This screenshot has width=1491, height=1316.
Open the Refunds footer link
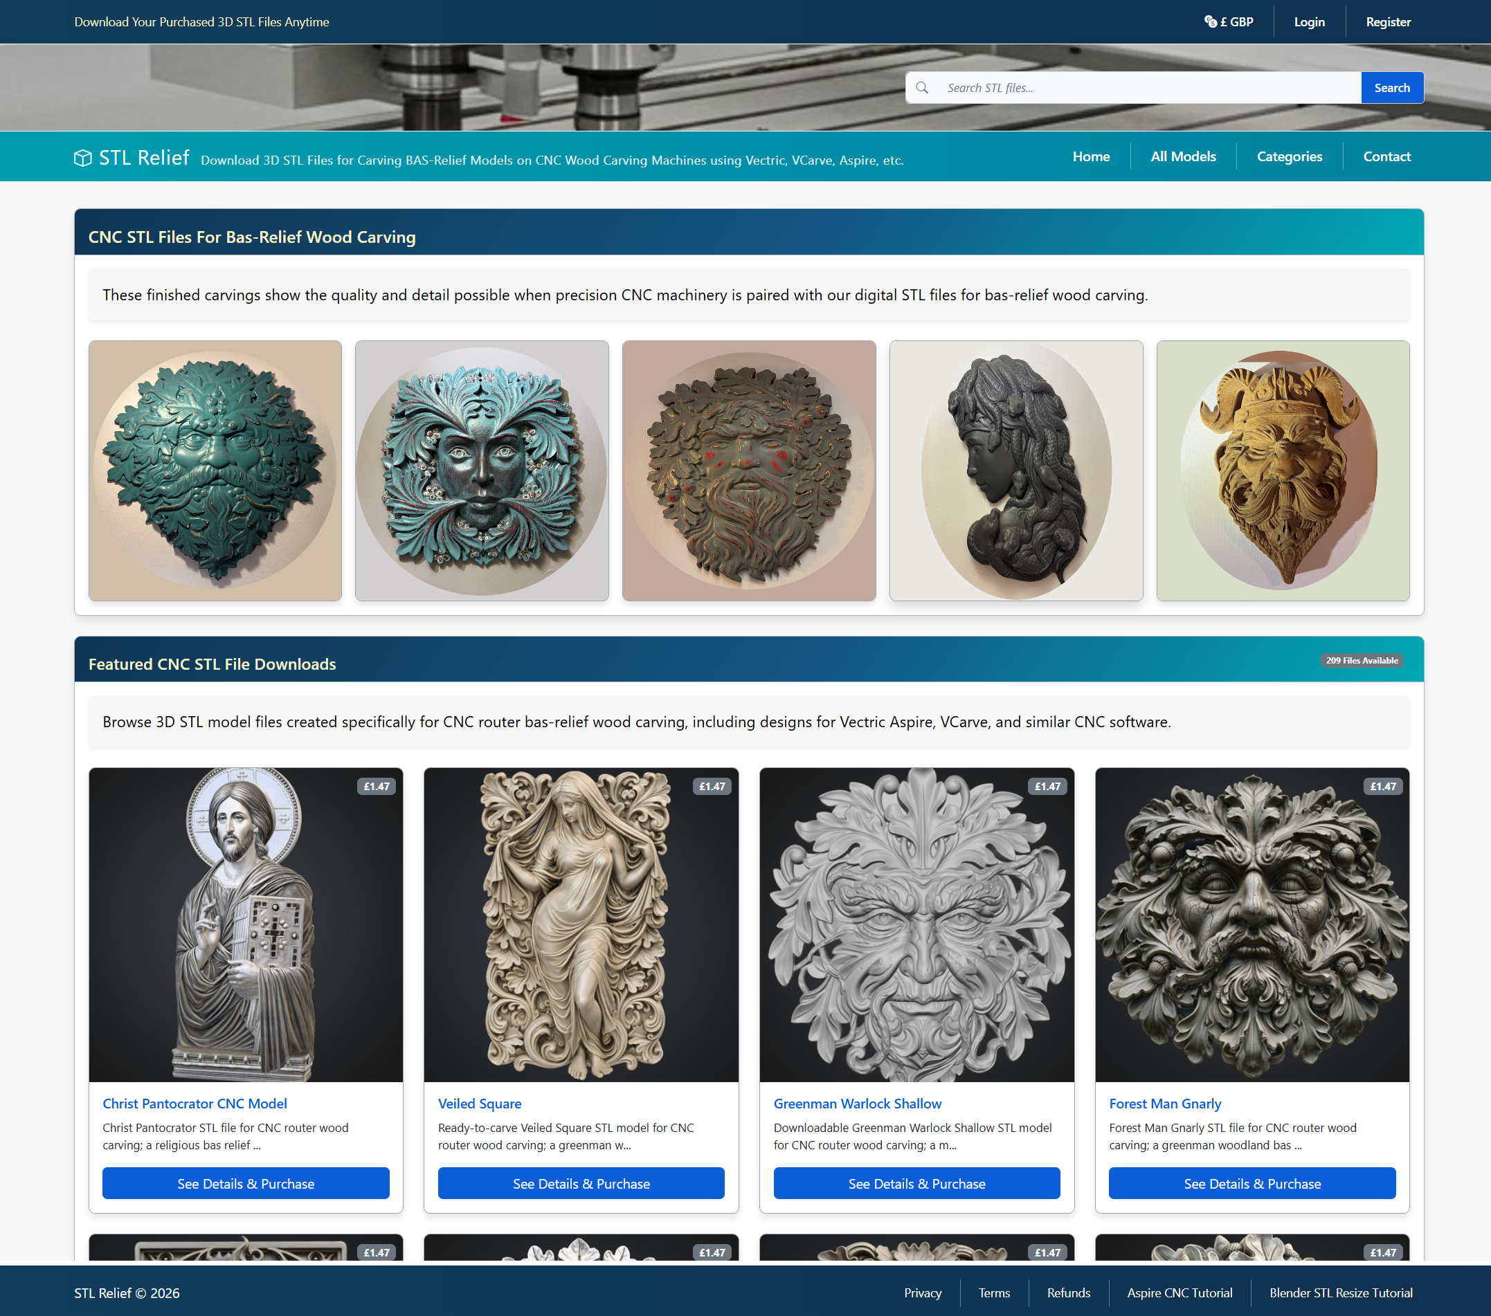click(1069, 1292)
